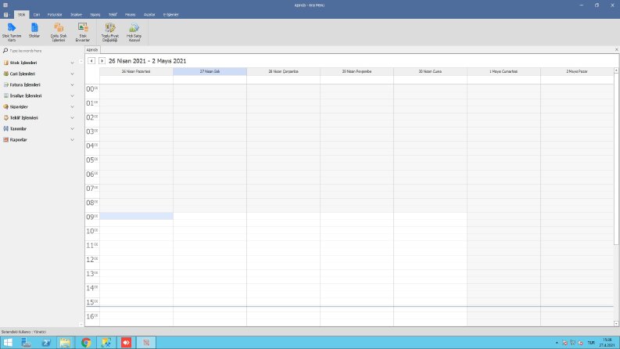Open Toplu Fiyat Değişikliği icon
Image resolution: width=620 pixels, height=349 pixels.
coord(110,32)
